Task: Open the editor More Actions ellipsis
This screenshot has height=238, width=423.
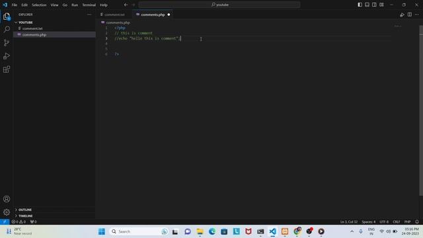Action: click(x=417, y=15)
